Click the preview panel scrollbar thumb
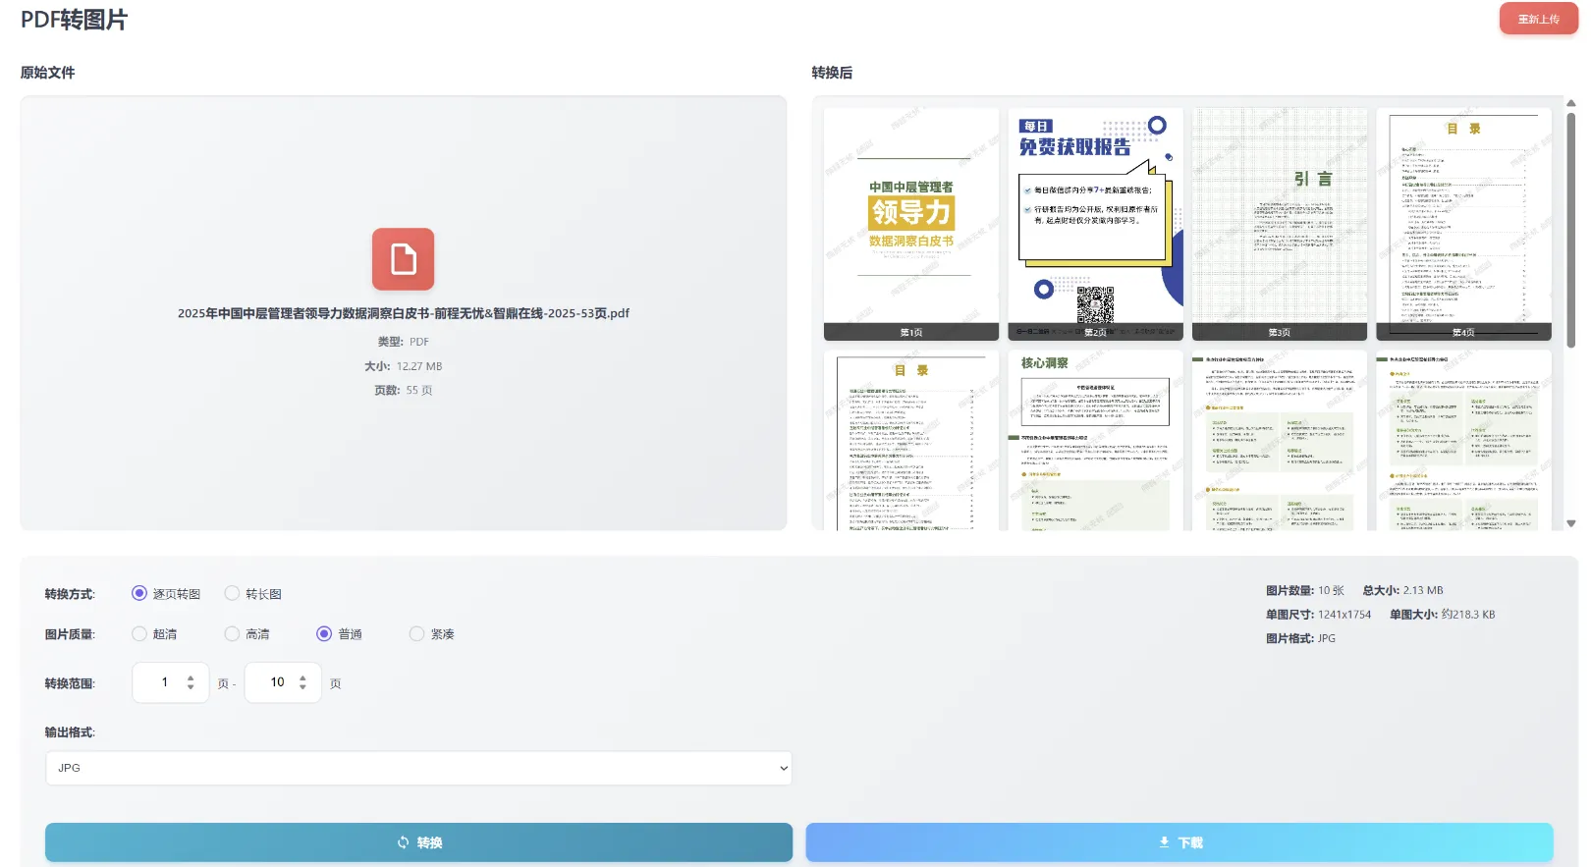Image resolution: width=1591 pixels, height=867 pixels. point(1571,229)
